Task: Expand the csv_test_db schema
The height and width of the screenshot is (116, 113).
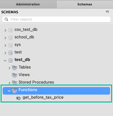Action: (x=5, y=30)
